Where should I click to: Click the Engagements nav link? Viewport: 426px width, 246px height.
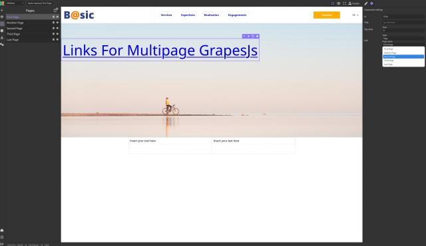tap(237, 15)
